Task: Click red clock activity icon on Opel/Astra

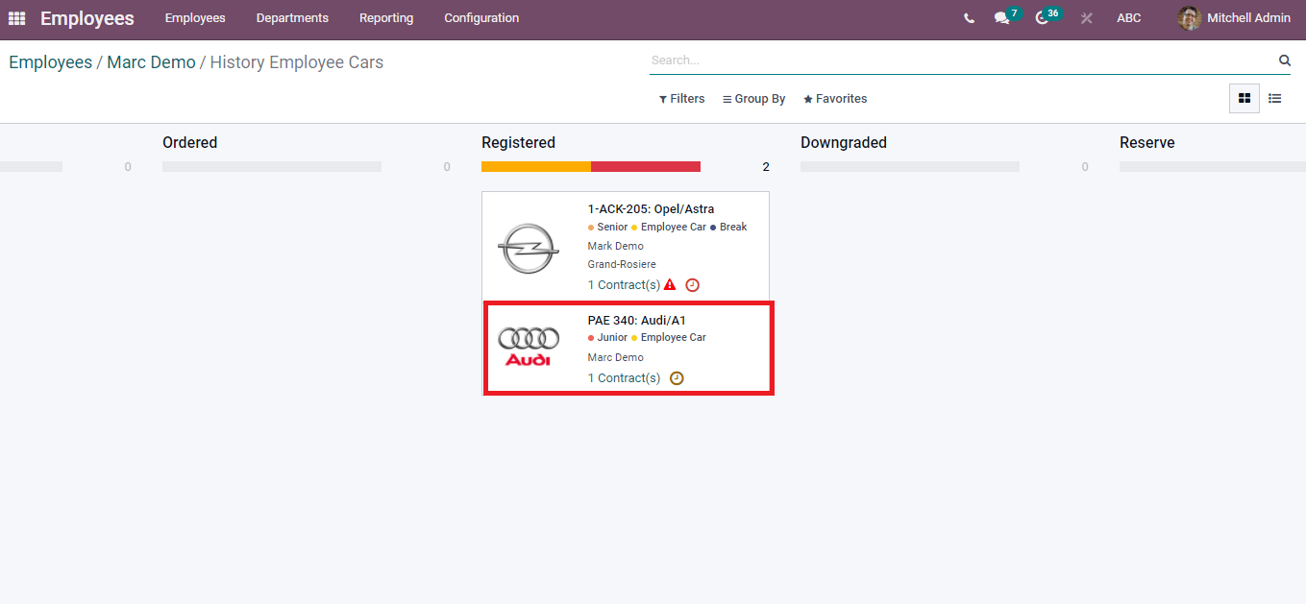Action: pos(692,285)
